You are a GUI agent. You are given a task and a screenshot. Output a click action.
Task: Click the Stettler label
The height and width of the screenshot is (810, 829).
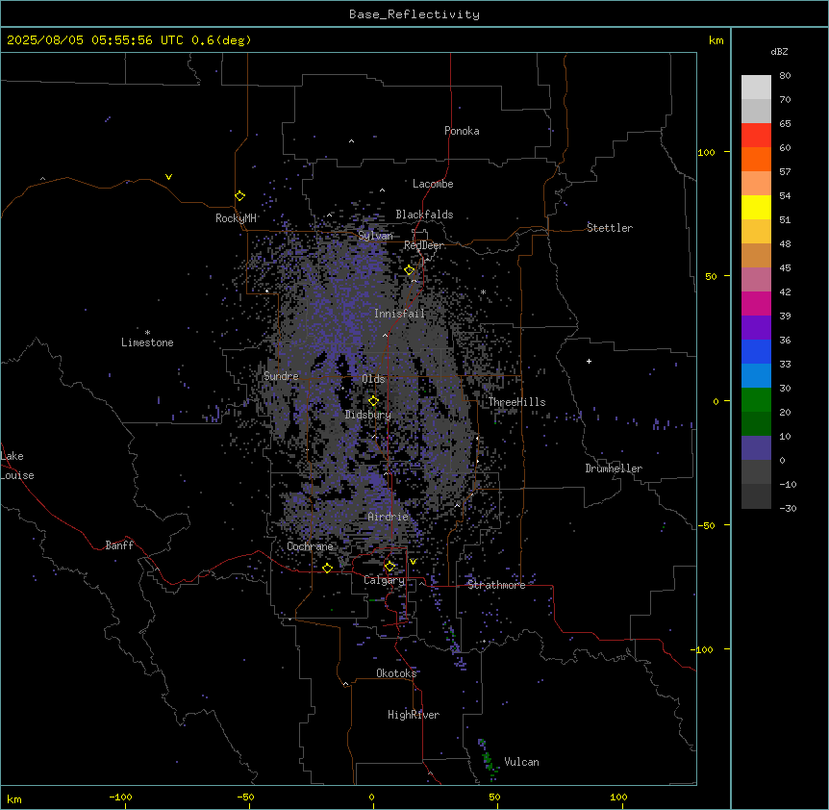(x=610, y=228)
